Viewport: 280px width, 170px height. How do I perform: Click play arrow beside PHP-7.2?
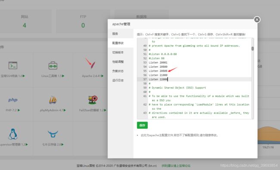tap(19, 110)
